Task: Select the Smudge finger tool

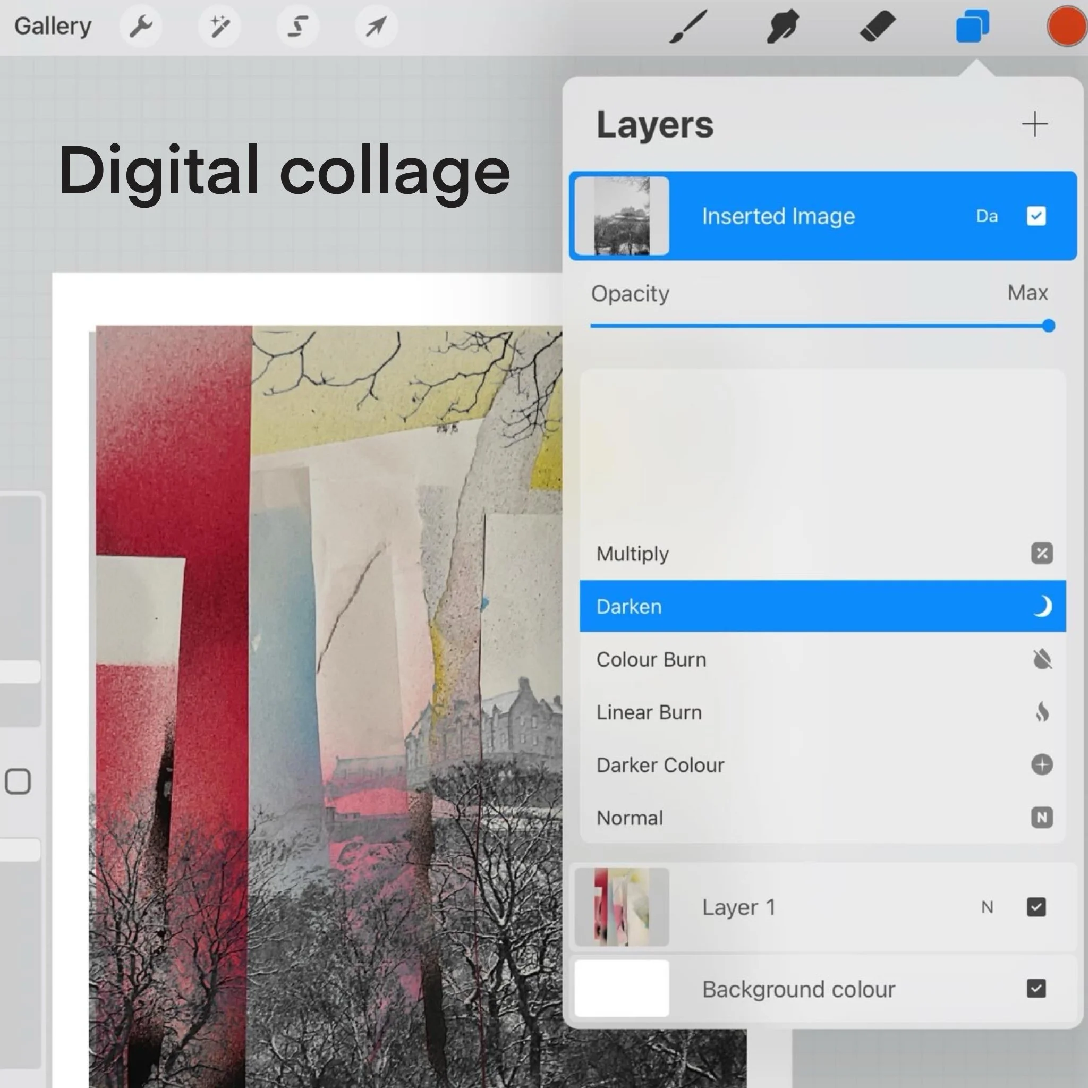Action: pos(783,26)
